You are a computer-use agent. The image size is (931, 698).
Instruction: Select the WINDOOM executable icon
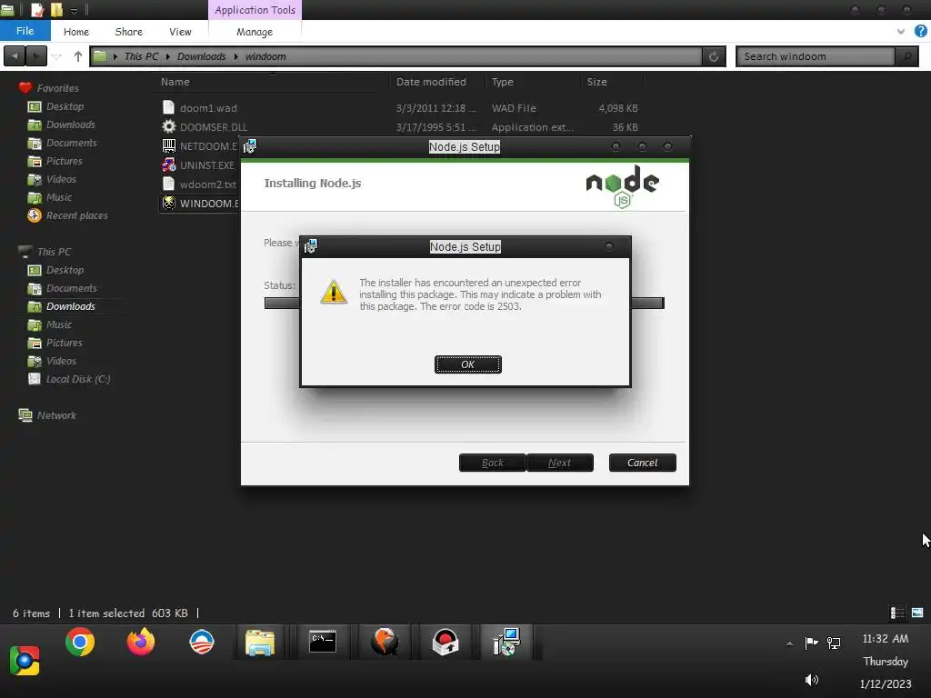168,203
